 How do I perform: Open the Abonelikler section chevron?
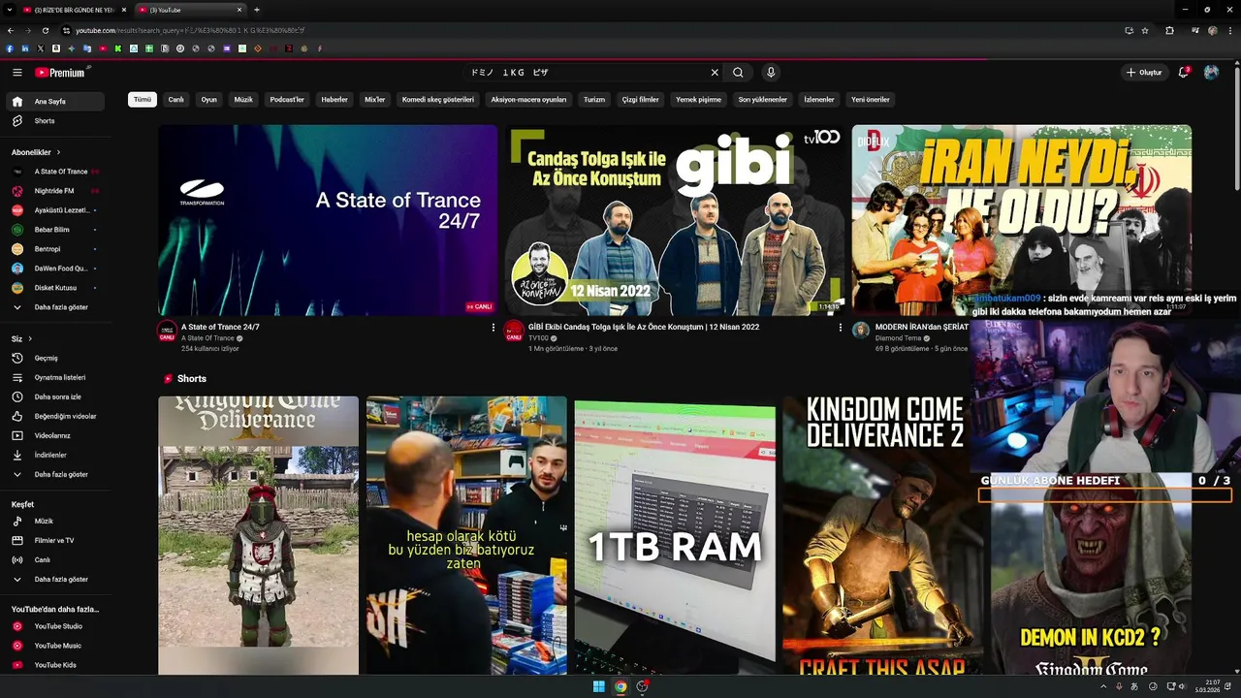tap(58, 152)
